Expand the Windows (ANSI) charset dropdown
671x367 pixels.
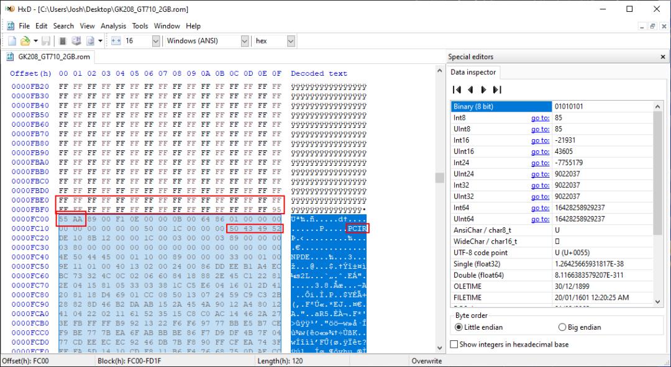244,41
